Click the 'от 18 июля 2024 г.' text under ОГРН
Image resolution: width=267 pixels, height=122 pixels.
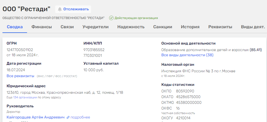(23, 55)
